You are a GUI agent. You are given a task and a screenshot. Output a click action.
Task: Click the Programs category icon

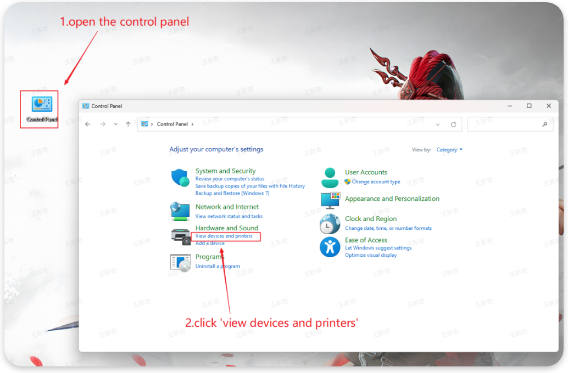pyautogui.click(x=180, y=263)
